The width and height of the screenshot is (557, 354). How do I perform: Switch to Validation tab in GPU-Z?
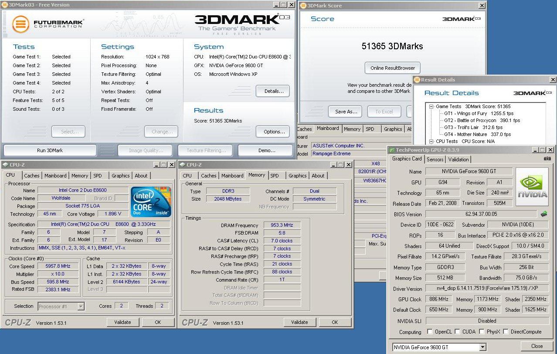click(459, 160)
